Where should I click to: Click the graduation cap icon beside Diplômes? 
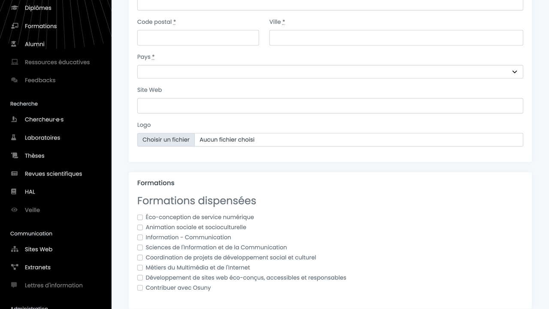click(x=15, y=8)
